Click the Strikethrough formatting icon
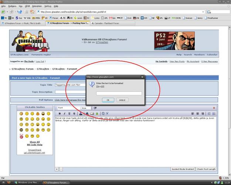 point(74,113)
